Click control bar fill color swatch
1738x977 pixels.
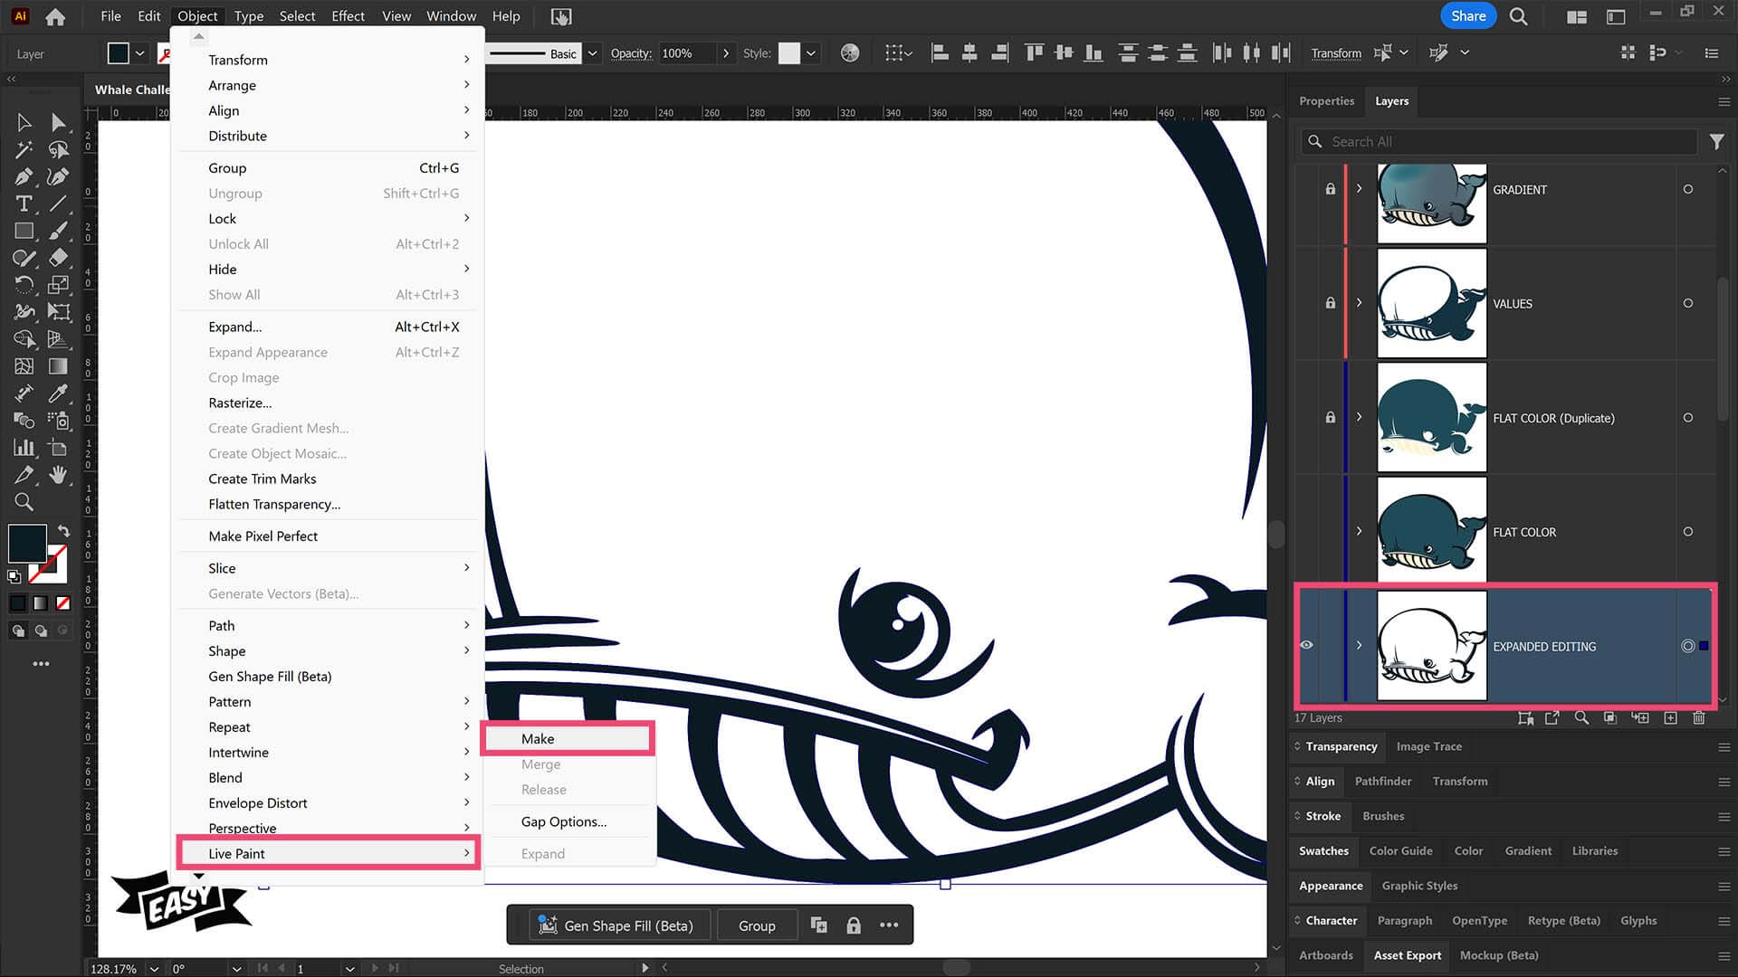coord(119,53)
